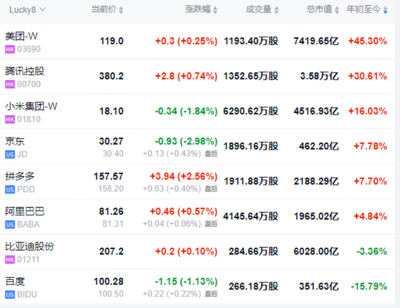Click 京东 after-hours price 30.40
The height and width of the screenshot is (308, 400).
113,154
